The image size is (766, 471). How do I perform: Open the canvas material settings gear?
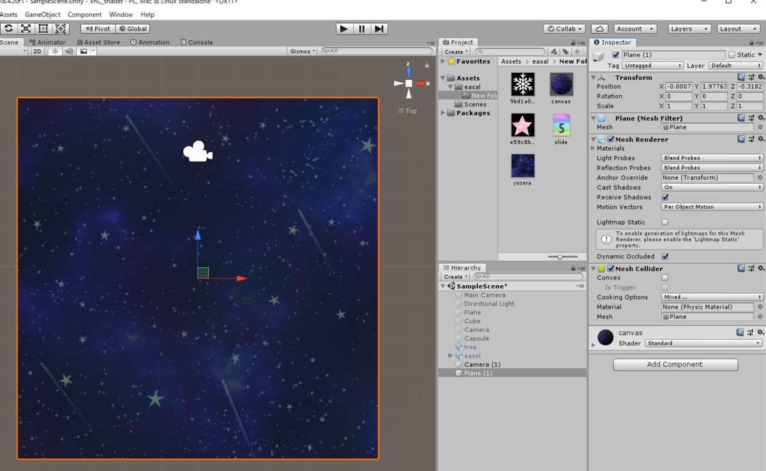(760, 333)
